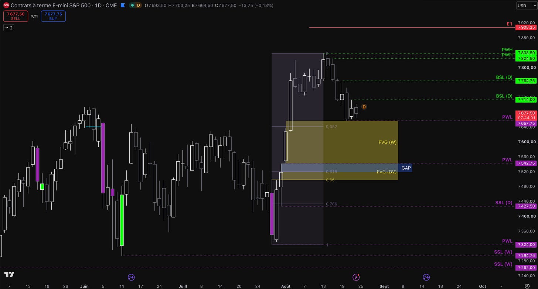
Task: Click the orange D data indicator in header
Action: tap(139, 6)
